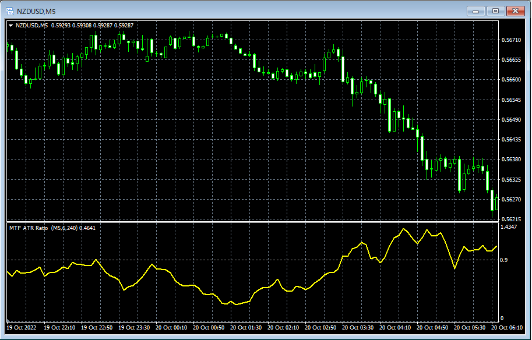Click time axis label 20 Oct 02:50
This screenshot has height=340, width=532.
pyautogui.click(x=320, y=327)
